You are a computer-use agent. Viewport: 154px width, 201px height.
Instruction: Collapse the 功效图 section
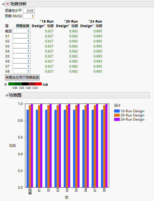click(6, 95)
